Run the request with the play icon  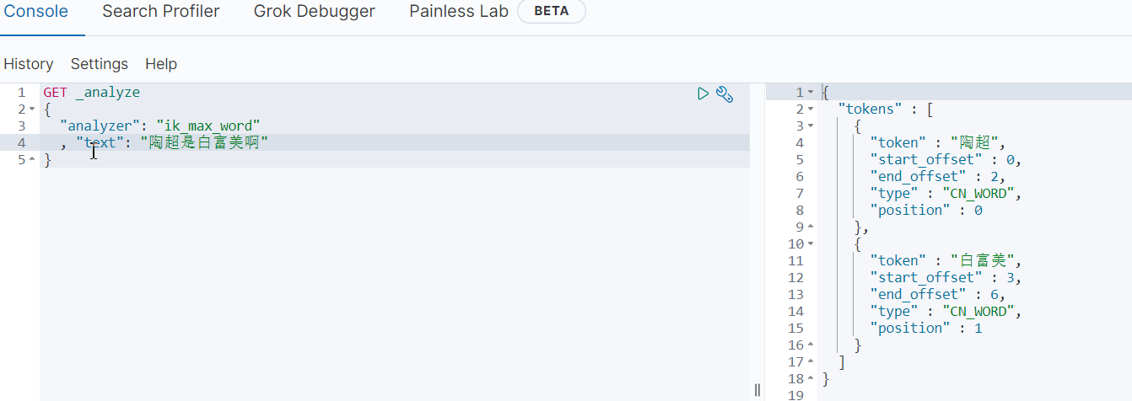703,94
